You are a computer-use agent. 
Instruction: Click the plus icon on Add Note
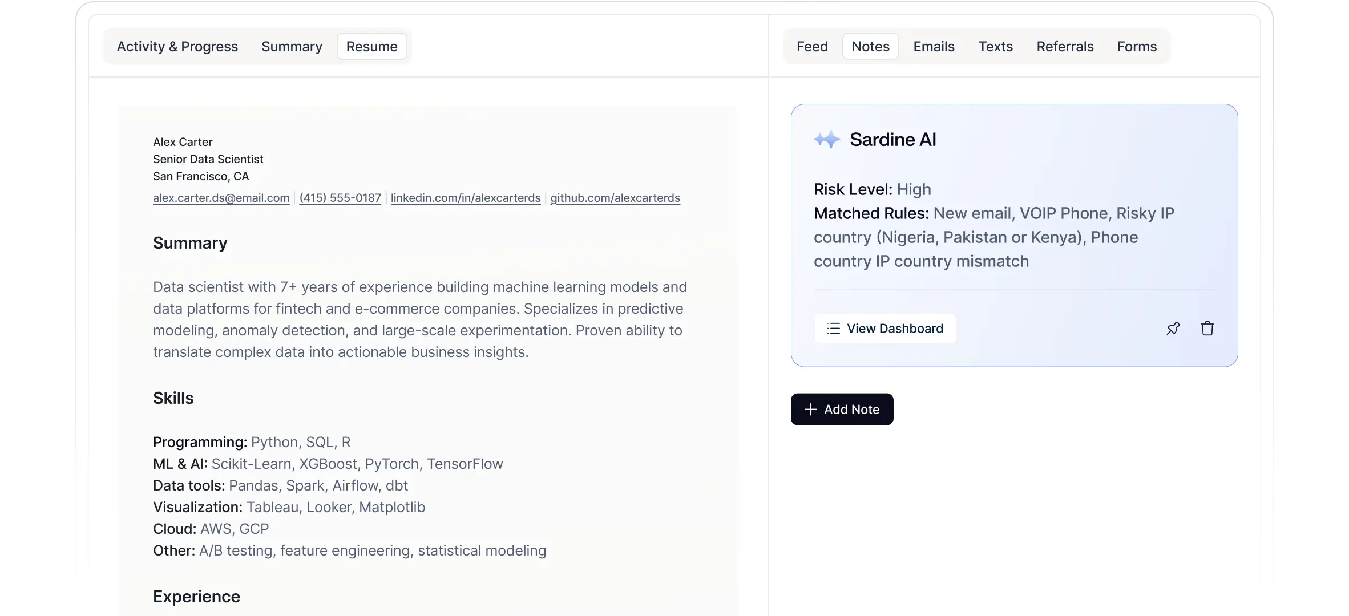[x=810, y=410]
